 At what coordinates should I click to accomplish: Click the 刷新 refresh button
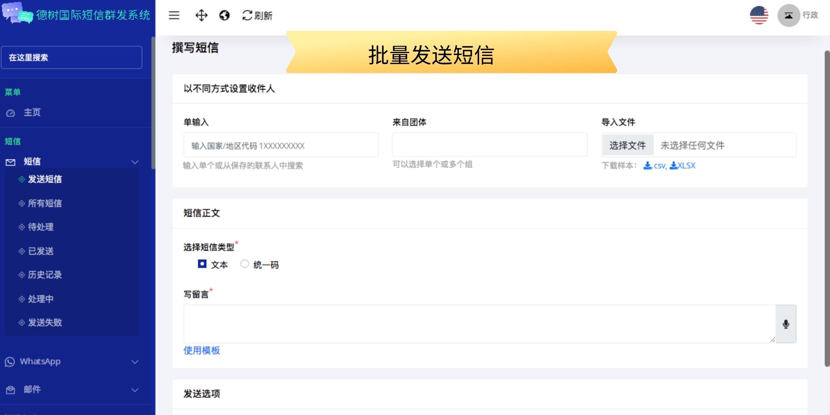pyautogui.click(x=257, y=15)
